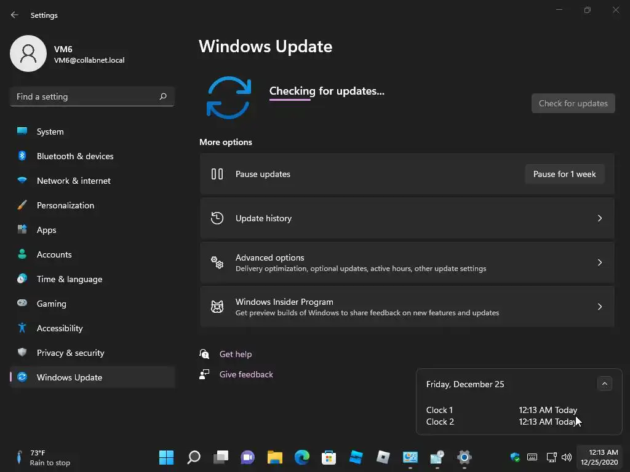
Task: Click the Windows Security tray icon
Action: pos(515,457)
